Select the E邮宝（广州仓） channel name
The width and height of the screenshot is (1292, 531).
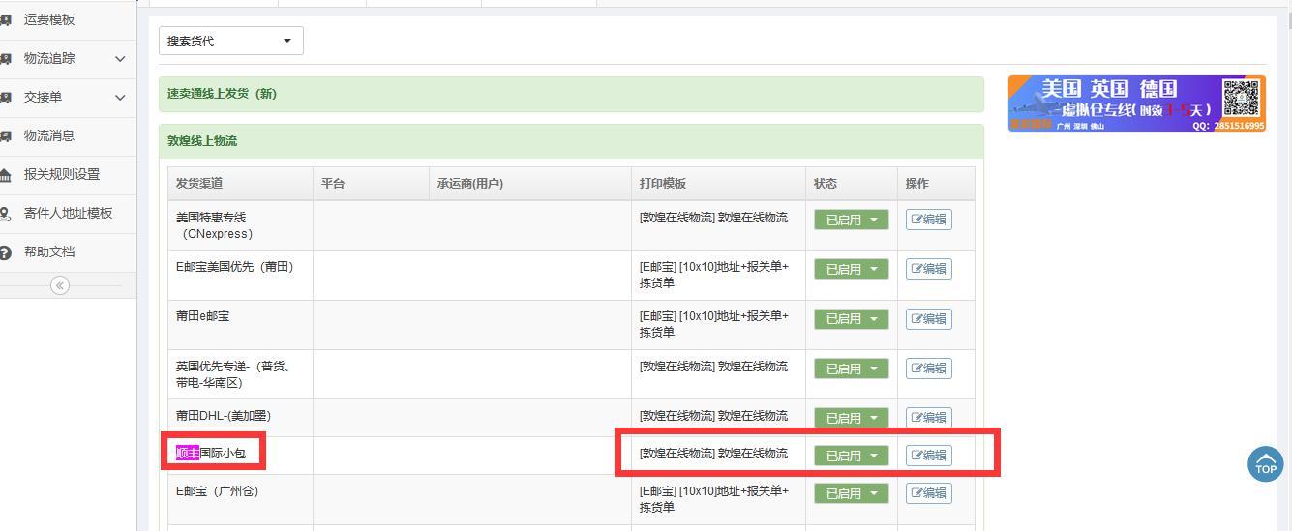pos(218,491)
